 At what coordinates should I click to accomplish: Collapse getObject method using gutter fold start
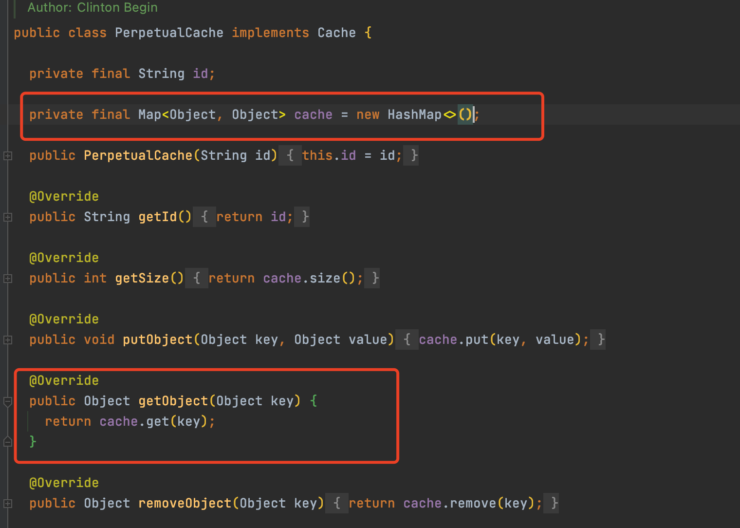click(8, 402)
